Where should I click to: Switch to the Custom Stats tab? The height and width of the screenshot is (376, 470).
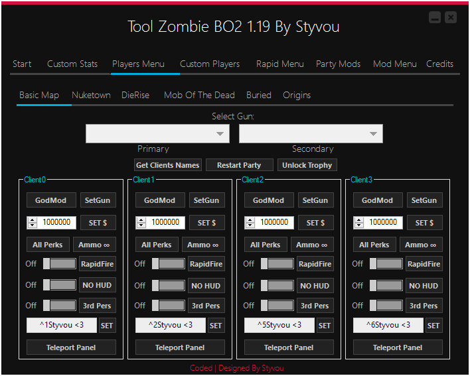[x=72, y=64]
